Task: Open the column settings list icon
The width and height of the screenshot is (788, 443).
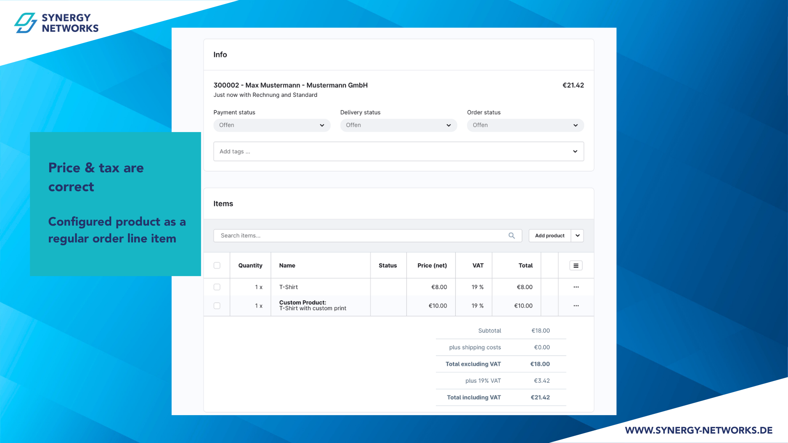Action: [576, 265]
